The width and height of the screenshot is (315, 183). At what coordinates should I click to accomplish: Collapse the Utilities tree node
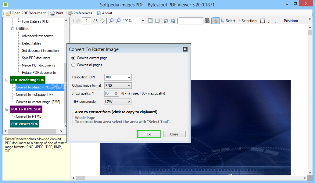pyautogui.click(x=13, y=29)
